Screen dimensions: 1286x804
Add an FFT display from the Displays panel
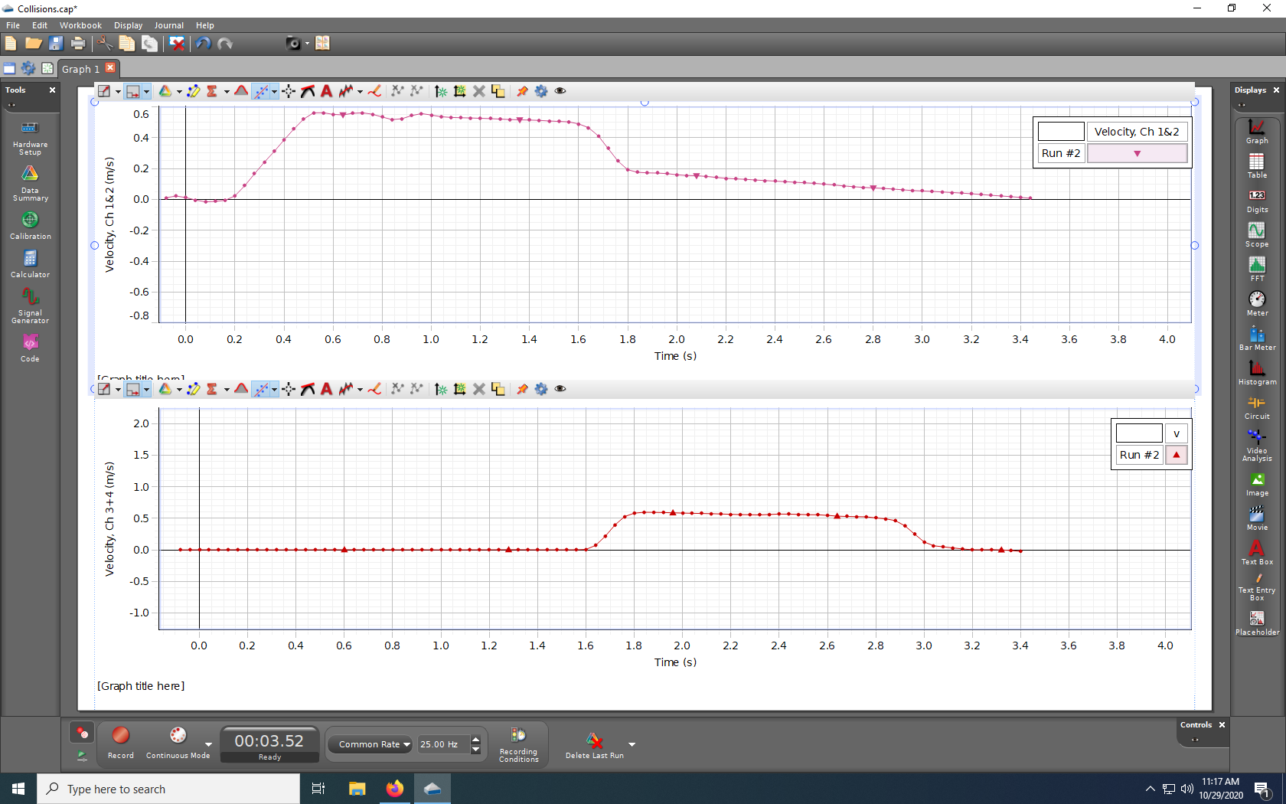click(1256, 268)
